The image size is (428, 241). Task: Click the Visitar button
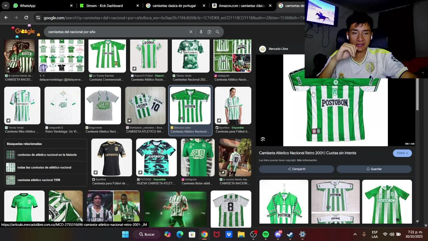click(402, 153)
